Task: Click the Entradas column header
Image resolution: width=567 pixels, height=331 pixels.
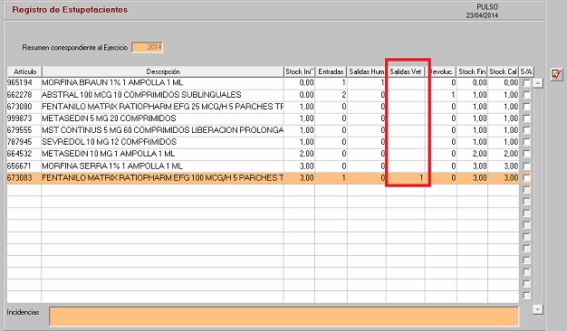Action: coord(331,71)
